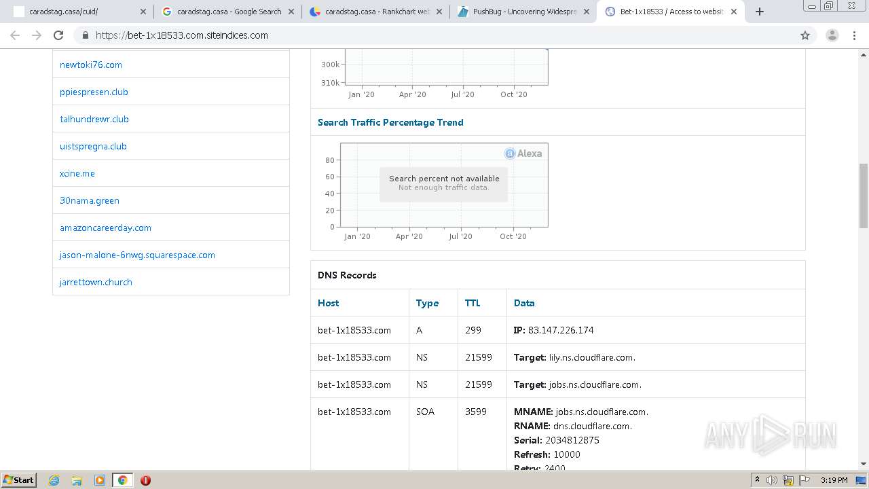Select the jobs.ns.cloudflare.com NS target cell

[656, 384]
